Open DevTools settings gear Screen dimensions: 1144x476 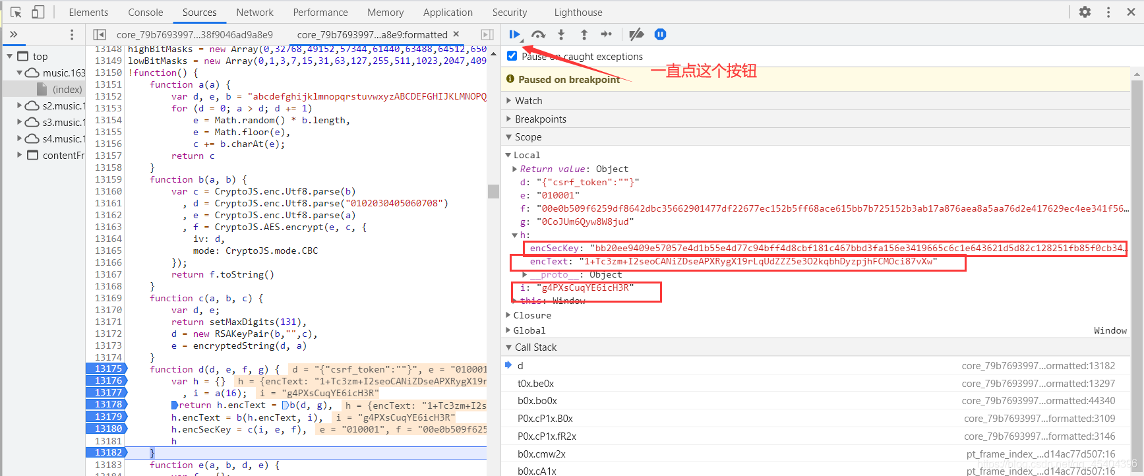coord(1085,12)
